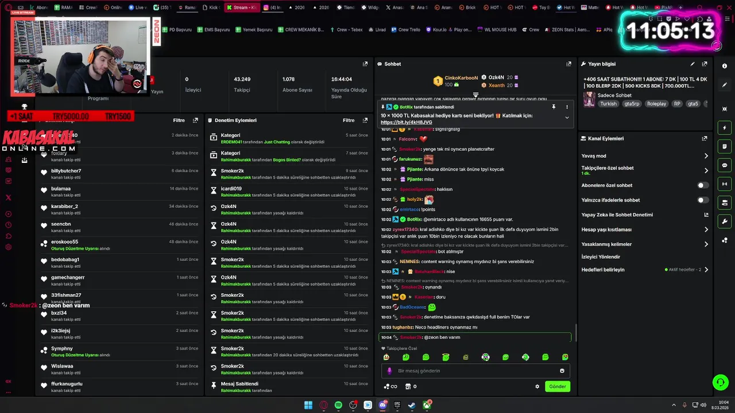Open the green support headset button

720,382
